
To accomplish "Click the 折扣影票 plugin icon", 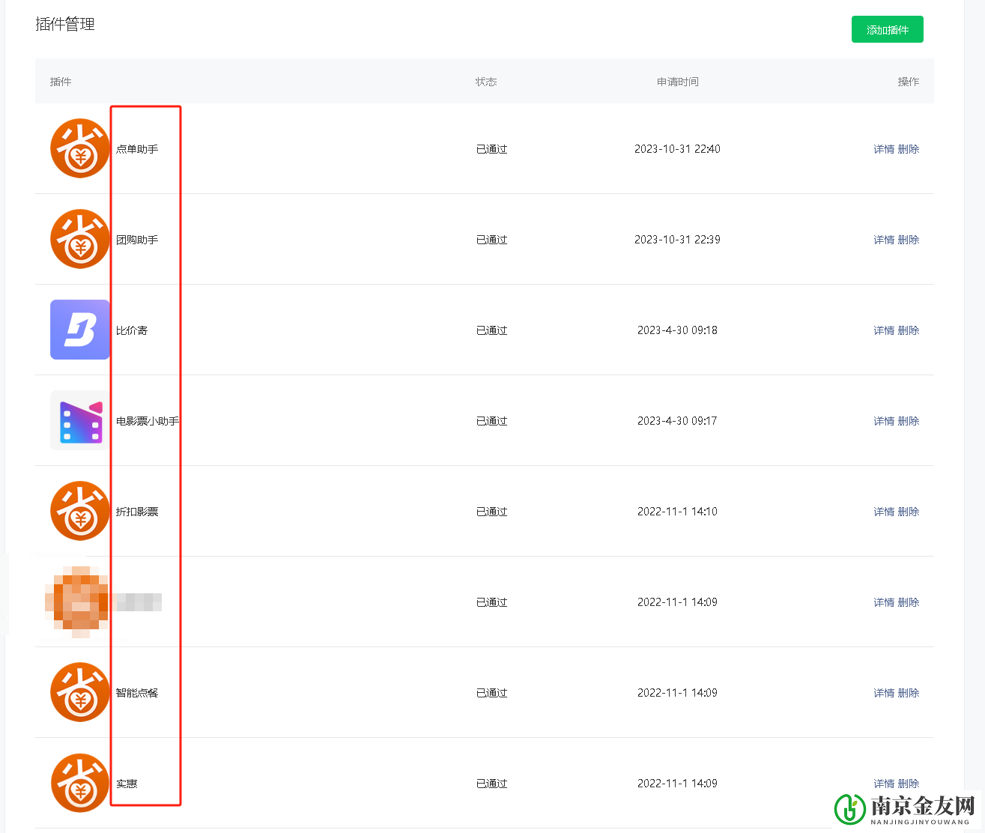I will click(80, 511).
